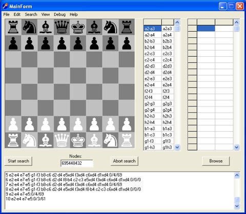Pick the white pawn on e2
Image resolution: width=246 pixels, height=214 pixels.
pos(78,124)
